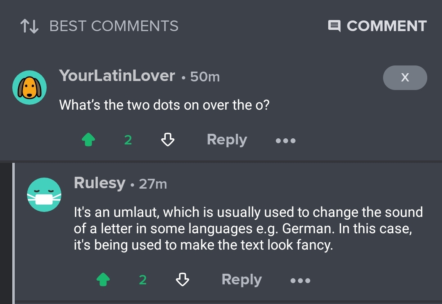
Task: Open the YourLatinLover username profile
Action: pyautogui.click(x=117, y=76)
